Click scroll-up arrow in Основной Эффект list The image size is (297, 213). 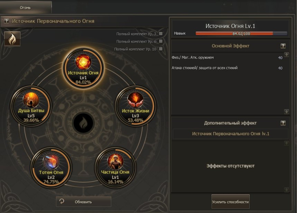click(x=287, y=55)
